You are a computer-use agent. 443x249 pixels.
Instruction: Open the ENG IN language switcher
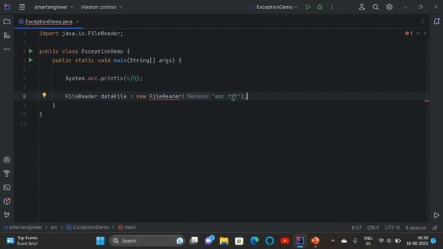click(x=368, y=241)
